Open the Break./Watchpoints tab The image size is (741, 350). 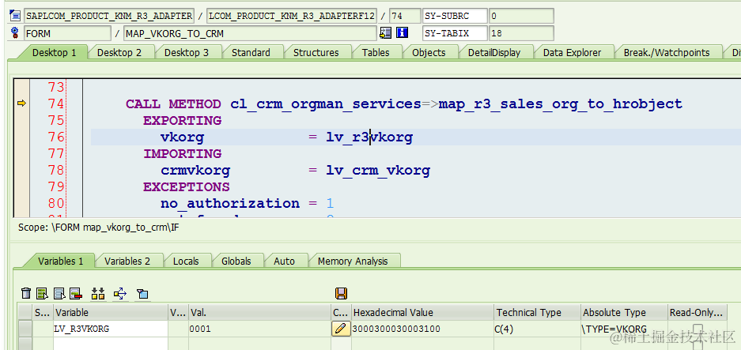(667, 52)
